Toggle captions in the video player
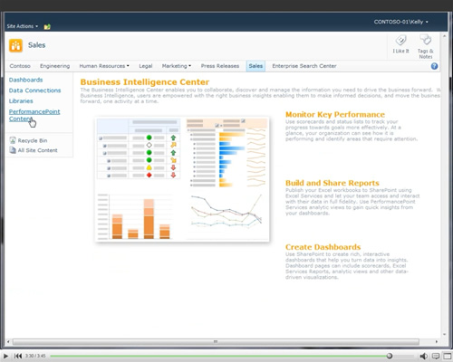Image resolution: width=453 pixels, height=362 pixels. tap(436, 356)
